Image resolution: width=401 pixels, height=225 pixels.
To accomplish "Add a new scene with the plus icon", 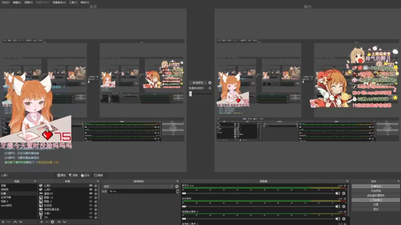I will pyautogui.click(x=4, y=222).
